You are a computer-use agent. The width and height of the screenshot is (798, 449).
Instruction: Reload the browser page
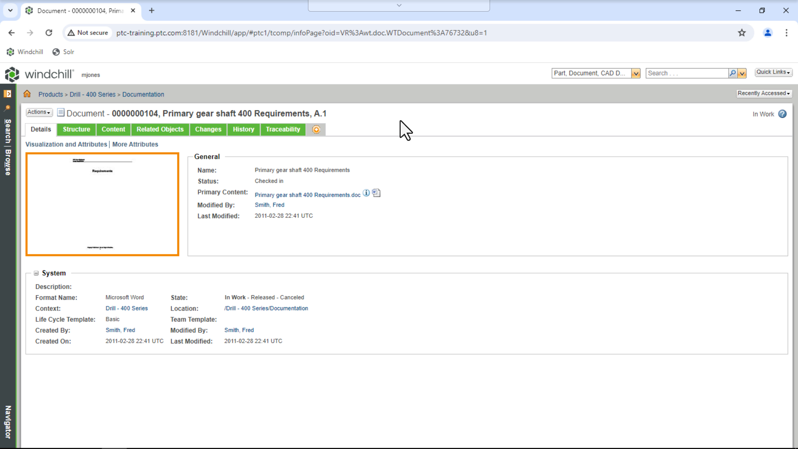pos(49,33)
